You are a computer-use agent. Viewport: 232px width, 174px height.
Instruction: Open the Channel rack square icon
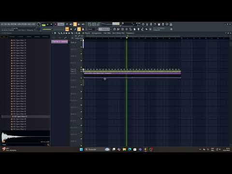click(122, 29)
